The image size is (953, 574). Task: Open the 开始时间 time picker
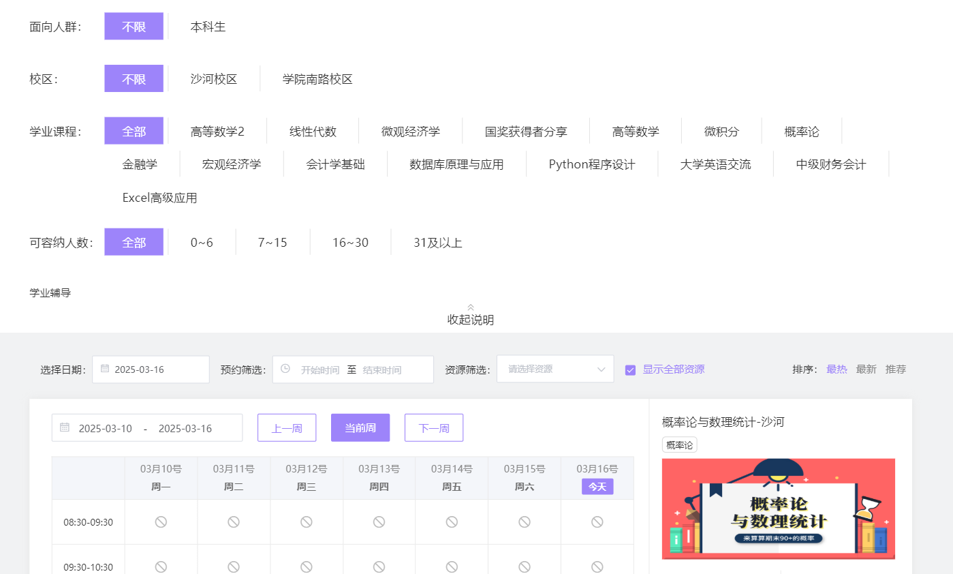[x=319, y=369]
